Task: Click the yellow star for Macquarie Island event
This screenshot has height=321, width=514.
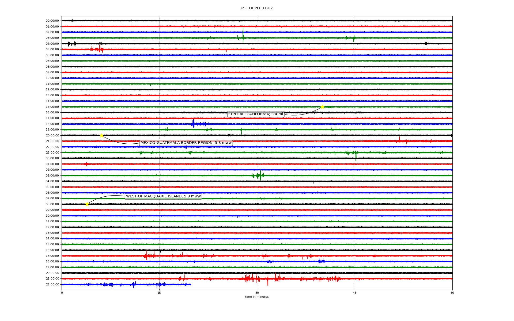Action: [x=87, y=204]
